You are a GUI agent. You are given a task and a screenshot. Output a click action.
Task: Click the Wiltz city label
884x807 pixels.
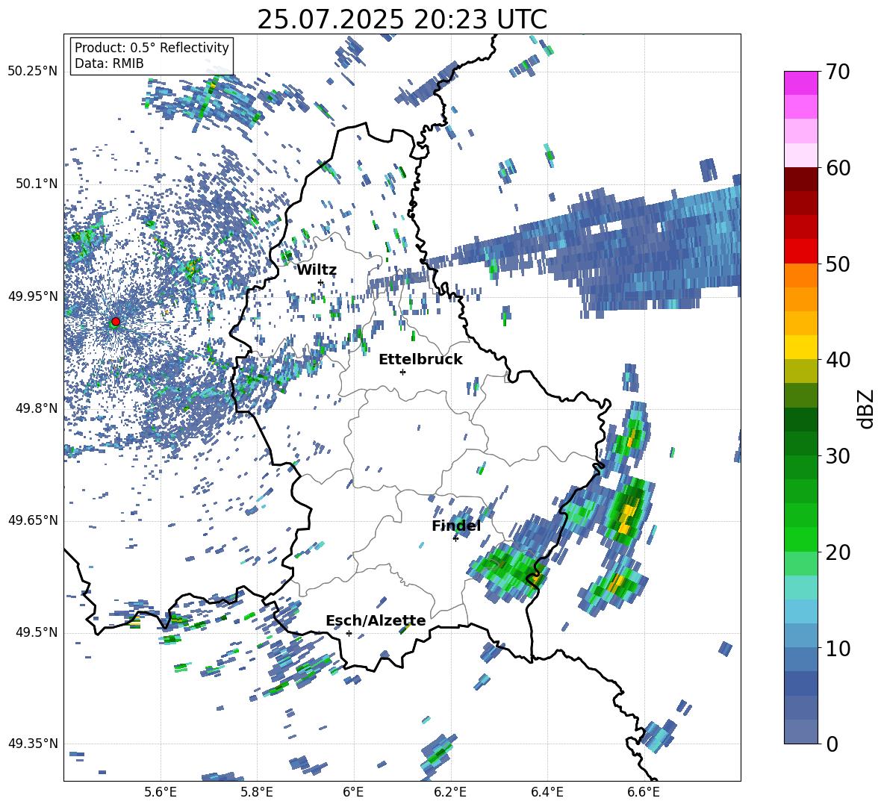point(317,270)
